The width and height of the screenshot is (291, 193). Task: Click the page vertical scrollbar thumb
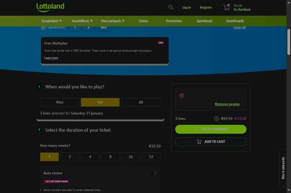click(289, 42)
